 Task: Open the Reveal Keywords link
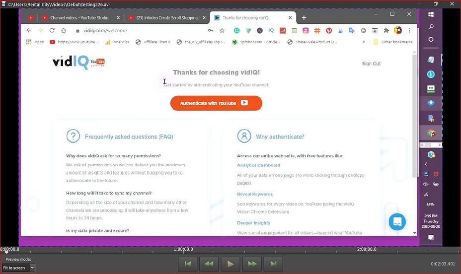[255, 194]
